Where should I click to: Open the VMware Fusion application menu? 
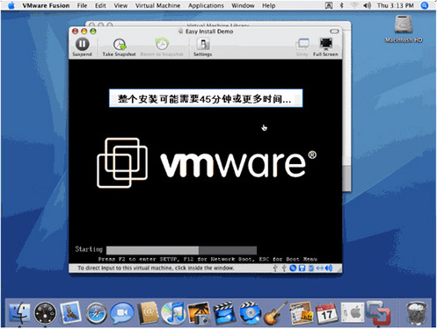click(x=46, y=5)
